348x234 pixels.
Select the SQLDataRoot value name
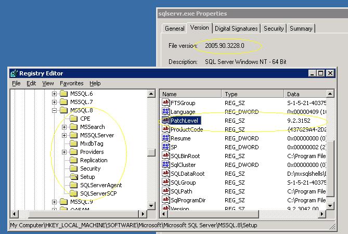tap(188, 174)
